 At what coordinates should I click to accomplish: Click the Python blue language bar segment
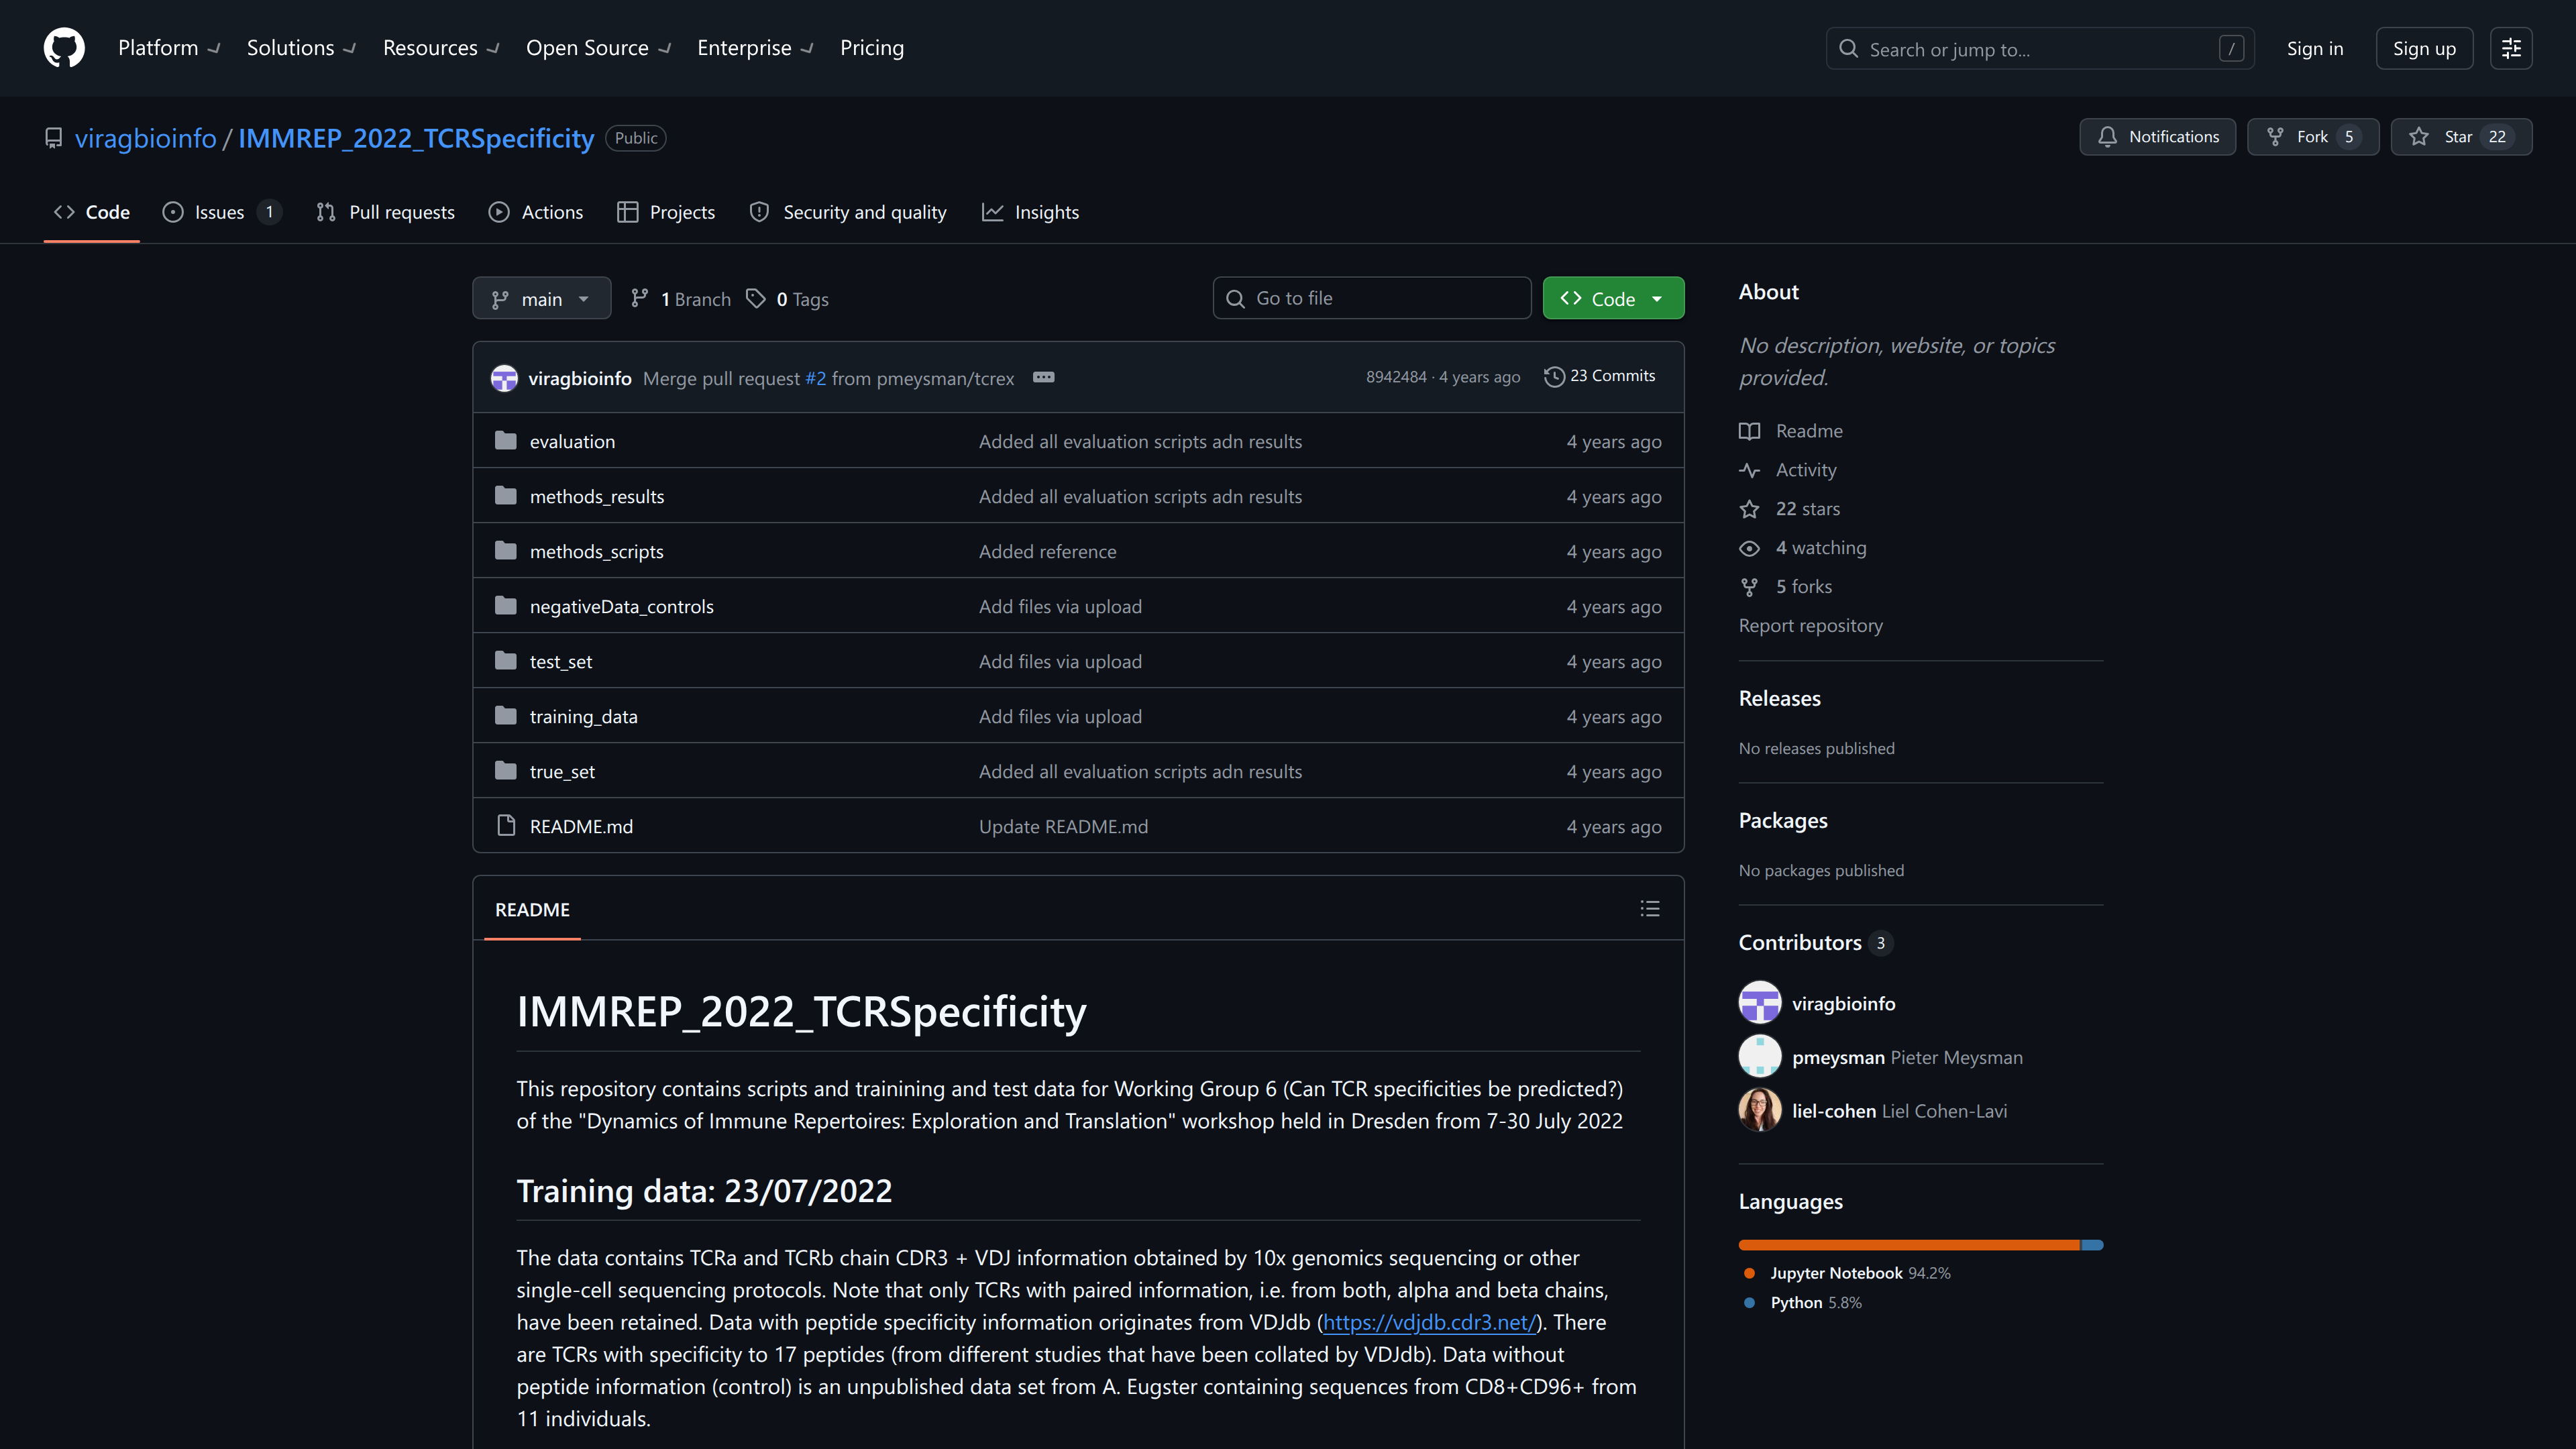(x=2093, y=1245)
